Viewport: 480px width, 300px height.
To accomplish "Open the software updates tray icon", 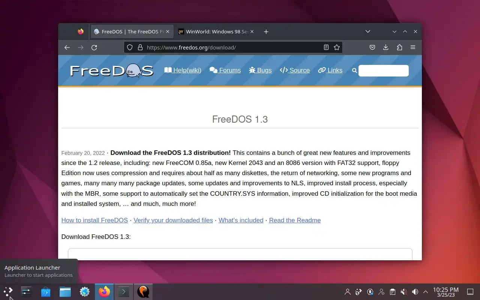I will [x=370, y=292].
